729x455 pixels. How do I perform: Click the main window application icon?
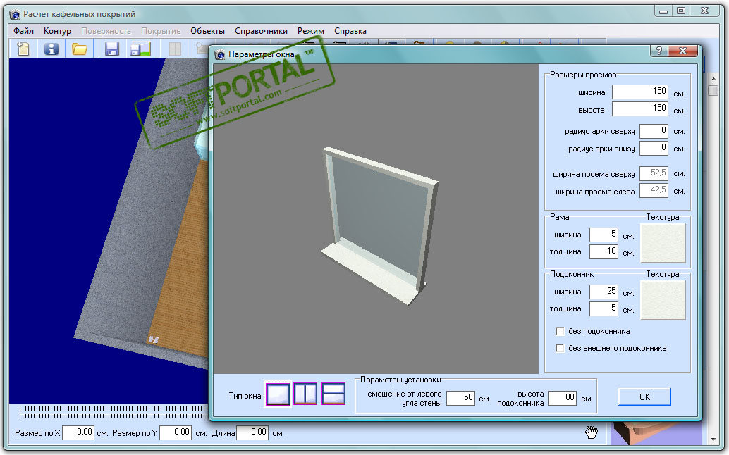[15, 14]
